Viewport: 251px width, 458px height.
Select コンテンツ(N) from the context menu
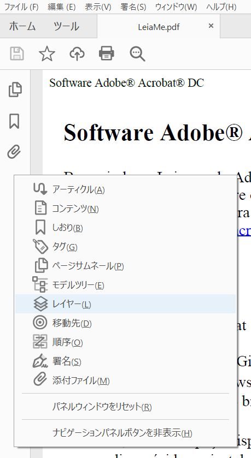125,209
